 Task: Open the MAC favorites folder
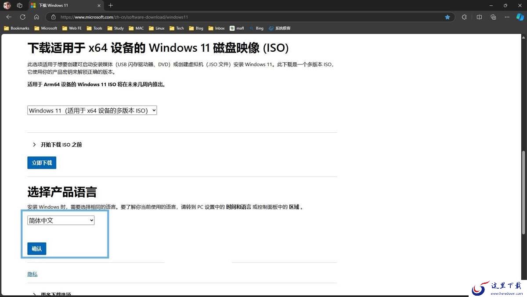136,28
